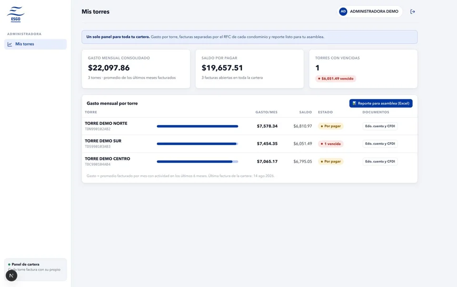
Task: Click the GASTO/MES column header
Action: point(267,112)
